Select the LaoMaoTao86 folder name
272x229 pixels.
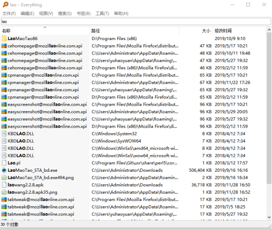(22, 39)
